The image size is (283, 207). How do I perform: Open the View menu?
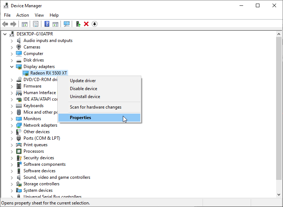[x=39, y=15]
